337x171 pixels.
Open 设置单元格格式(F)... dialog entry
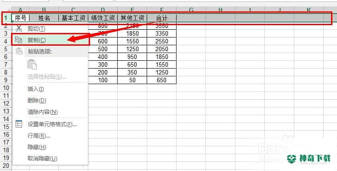coord(52,124)
